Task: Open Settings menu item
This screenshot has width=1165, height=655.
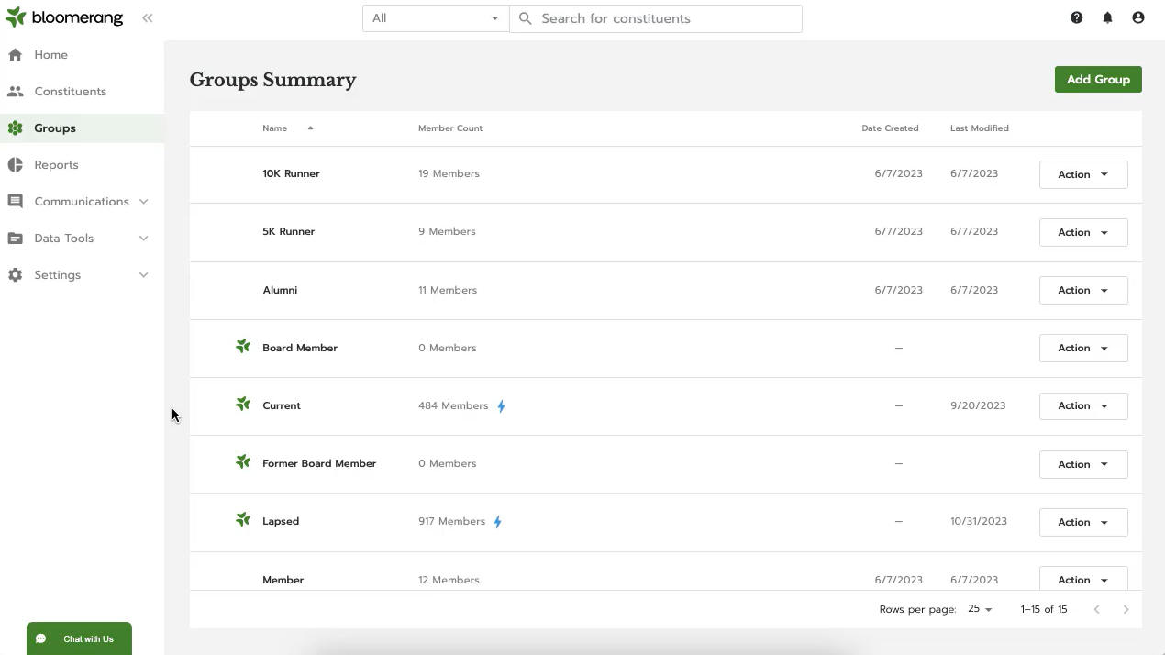Action: (x=82, y=275)
